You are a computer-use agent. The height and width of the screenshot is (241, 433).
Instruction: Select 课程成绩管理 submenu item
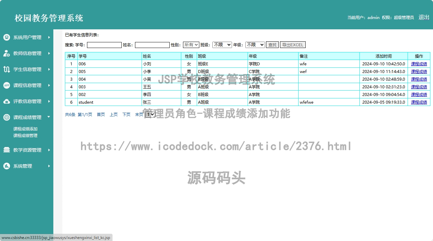click(25, 136)
